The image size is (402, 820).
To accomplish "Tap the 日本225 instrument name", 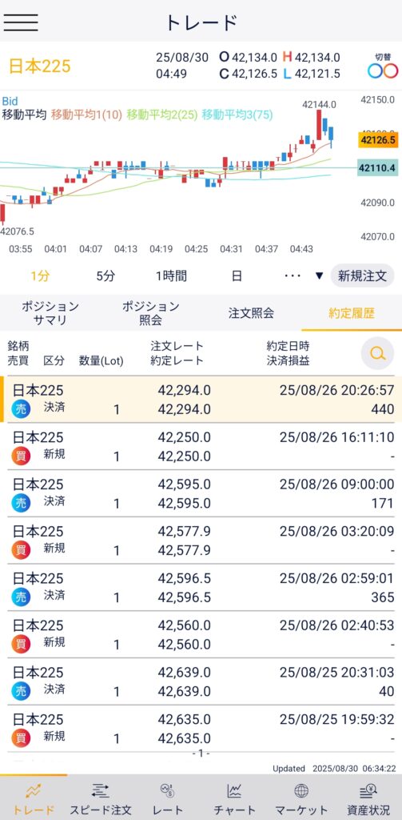I will coord(40,66).
